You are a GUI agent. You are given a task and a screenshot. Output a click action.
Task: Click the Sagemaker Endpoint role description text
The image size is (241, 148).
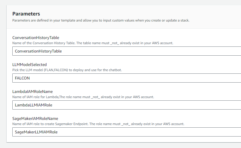coord(98,124)
